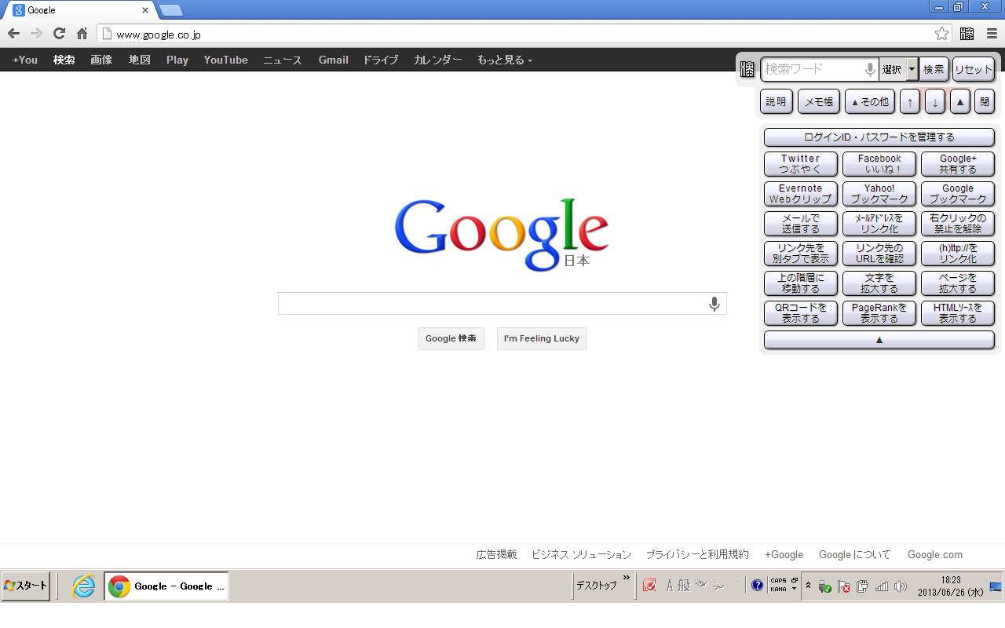Open YouTube from Google top bar

(226, 60)
